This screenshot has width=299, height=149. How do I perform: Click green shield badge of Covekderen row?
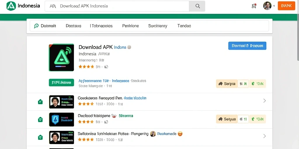(40, 102)
